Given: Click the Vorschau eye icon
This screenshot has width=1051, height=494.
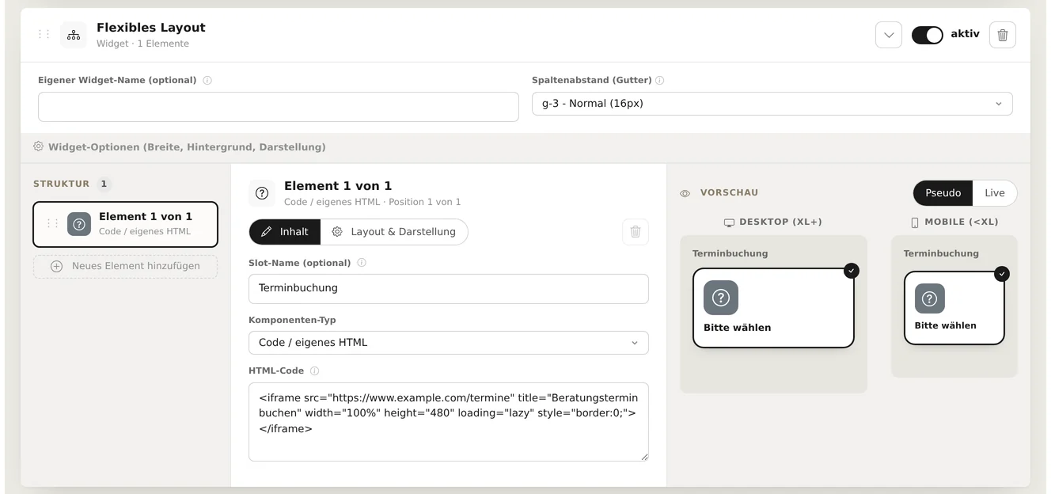Looking at the screenshot, I should (x=685, y=193).
